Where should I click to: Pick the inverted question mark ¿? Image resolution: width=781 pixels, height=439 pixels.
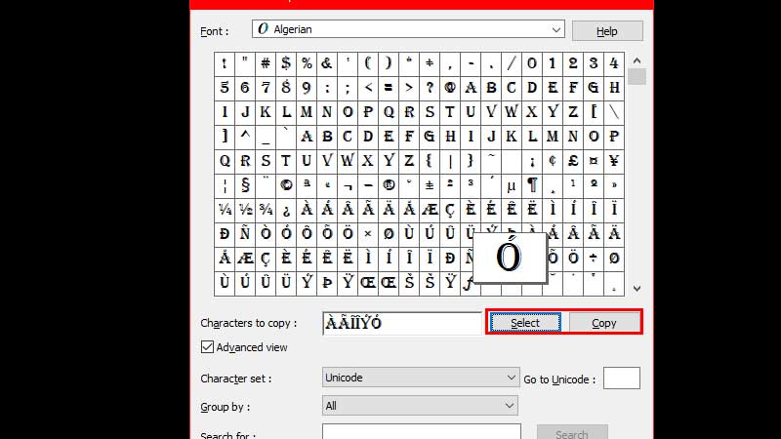[286, 210]
